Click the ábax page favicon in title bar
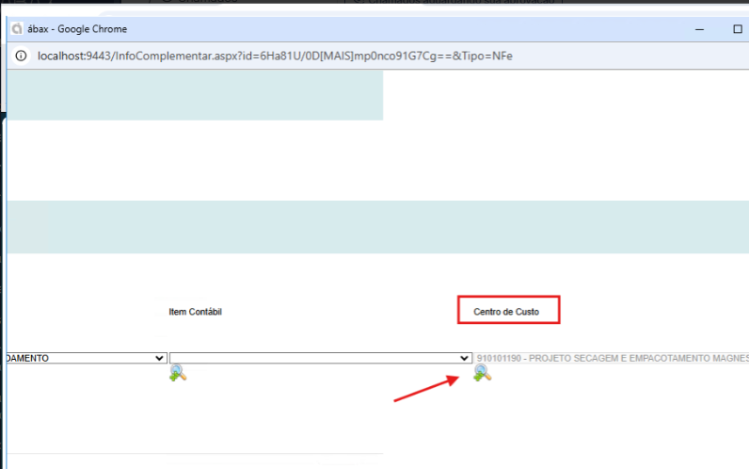This screenshot has height=469, width=749. (16, 29)
